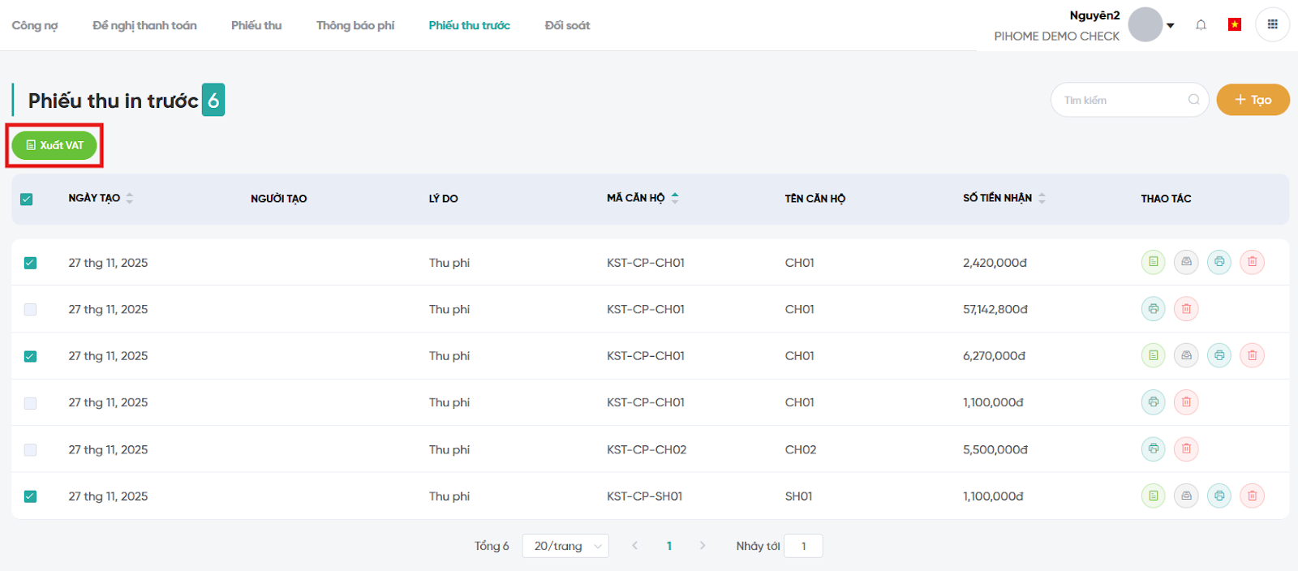Delete the 2,420,000đ receipt via trash icon

1252,262
